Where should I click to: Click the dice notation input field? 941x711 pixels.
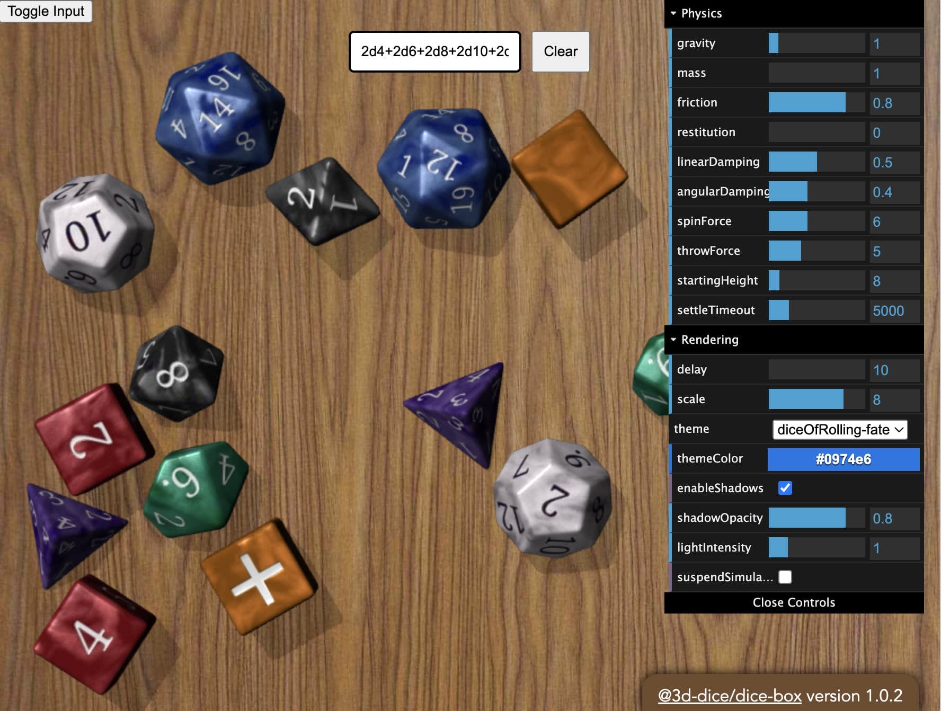coord(434,51)
